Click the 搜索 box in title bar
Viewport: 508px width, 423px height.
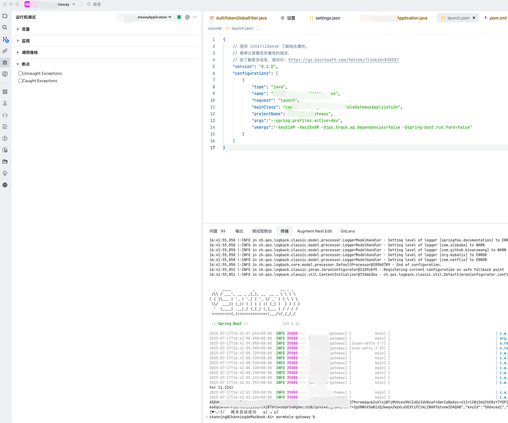(97, 4)
